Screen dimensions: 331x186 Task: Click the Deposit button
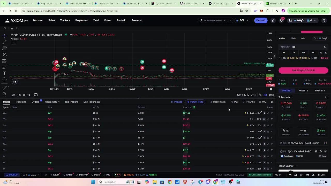point(261,20)
